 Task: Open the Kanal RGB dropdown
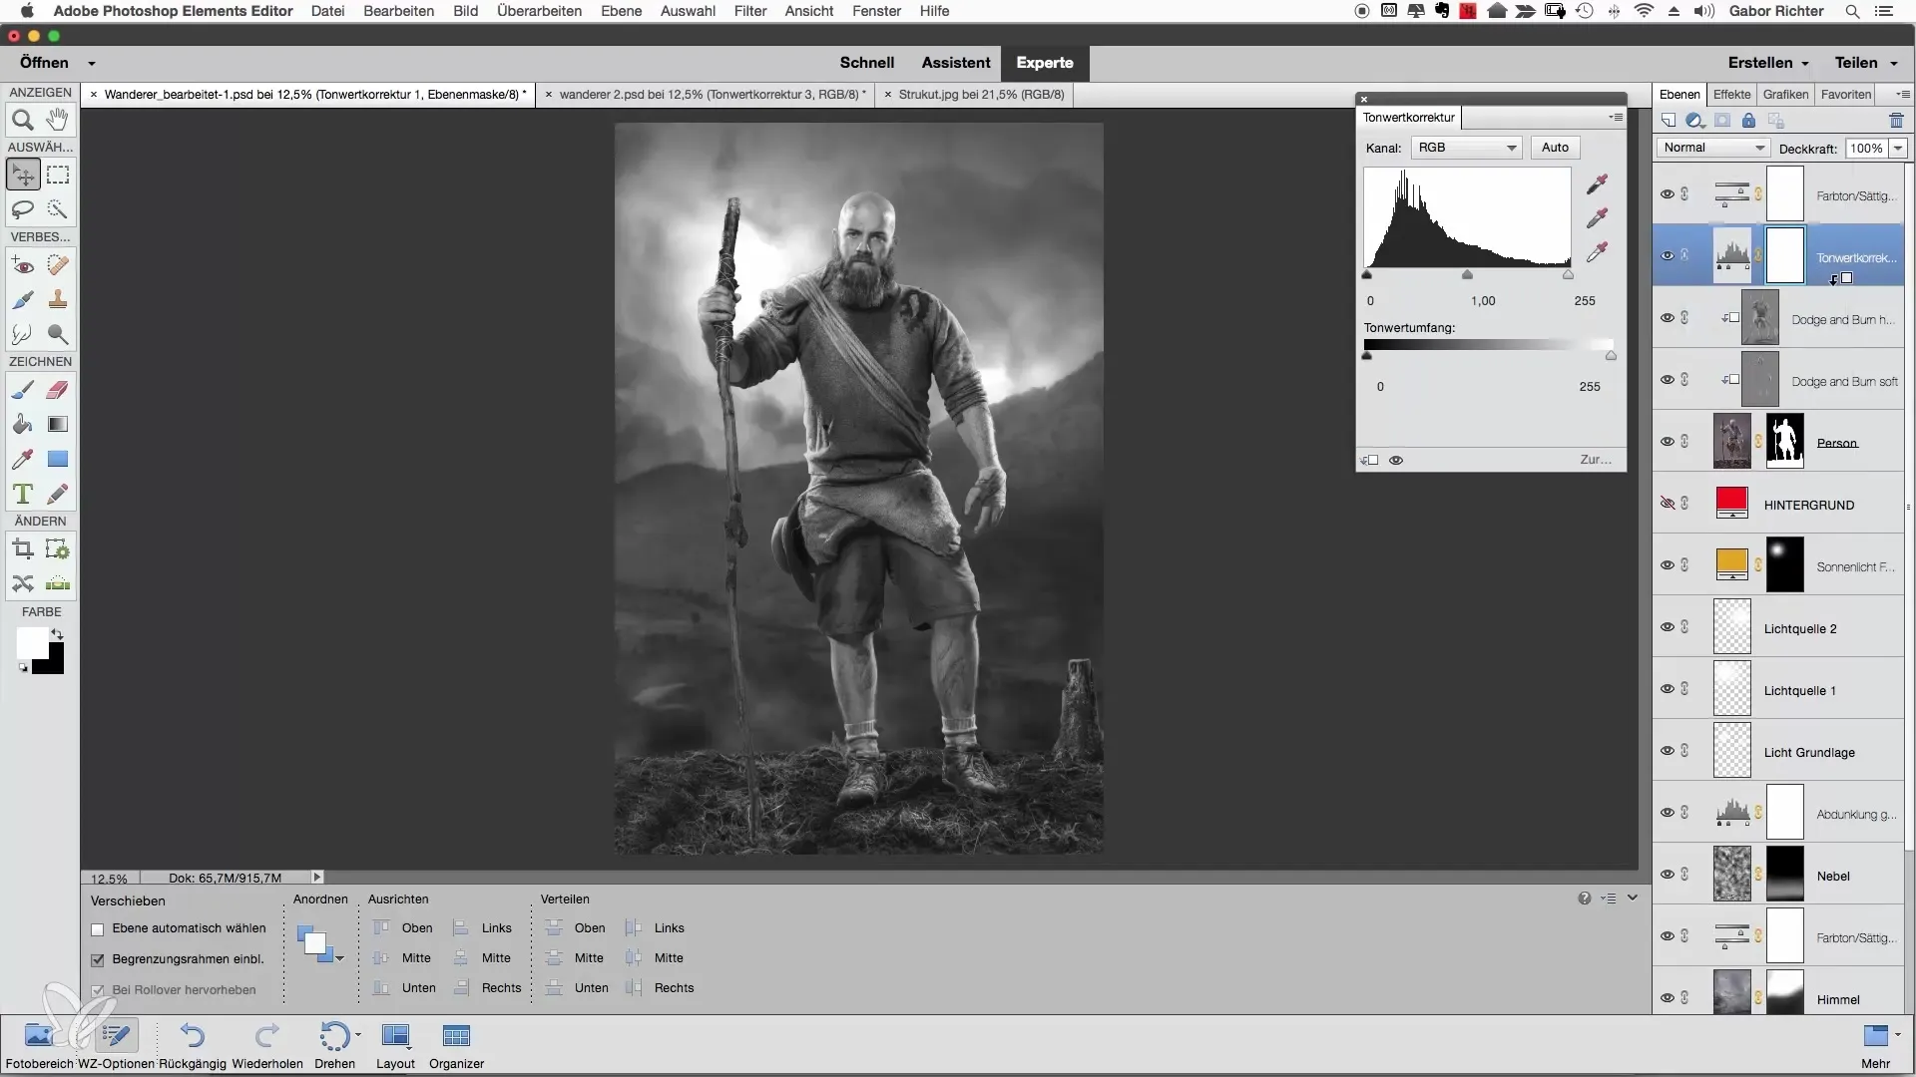[x=1466, y=148]
